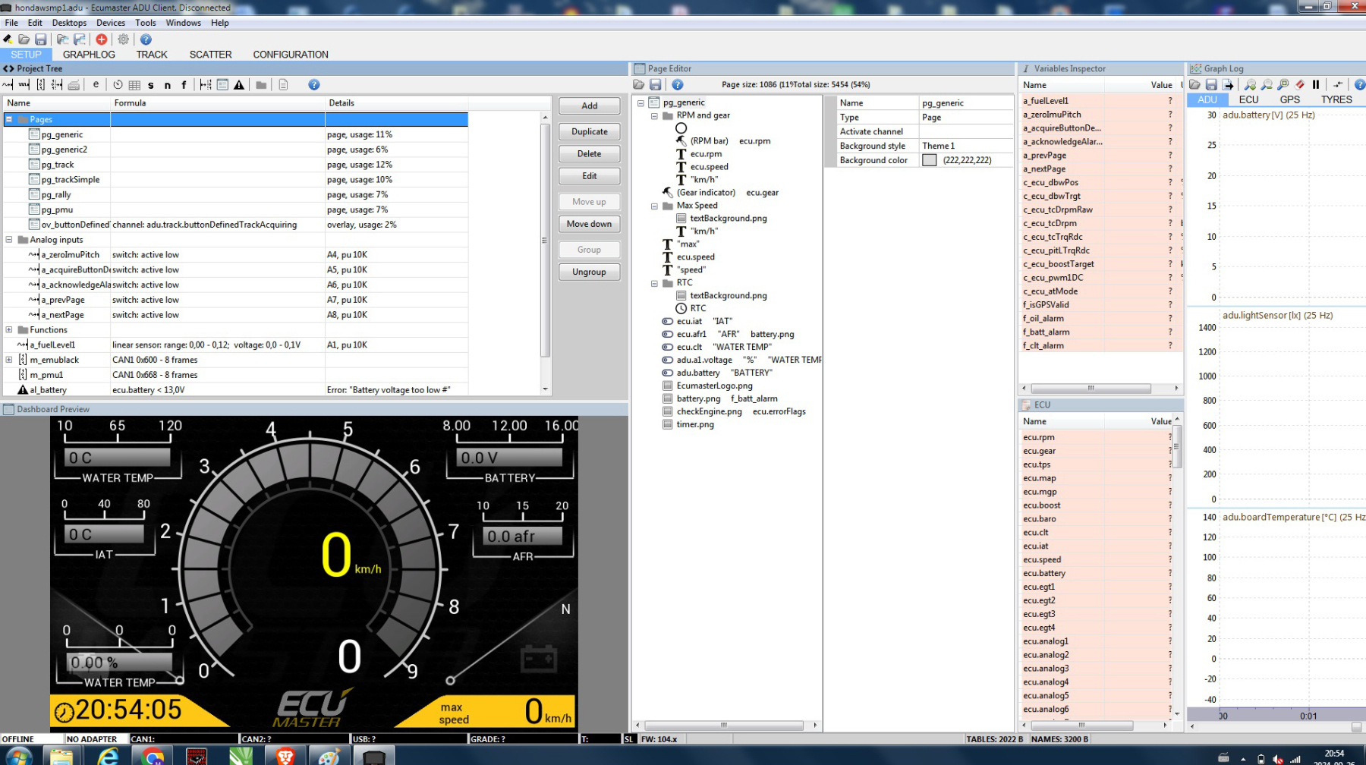Collapse the RPM and gear folder
Screen dimensions: 1366x765
pyautogui.click(x=654, y=116)
